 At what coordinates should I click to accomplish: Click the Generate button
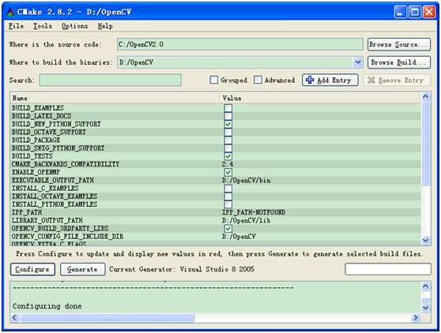point(83,269)
